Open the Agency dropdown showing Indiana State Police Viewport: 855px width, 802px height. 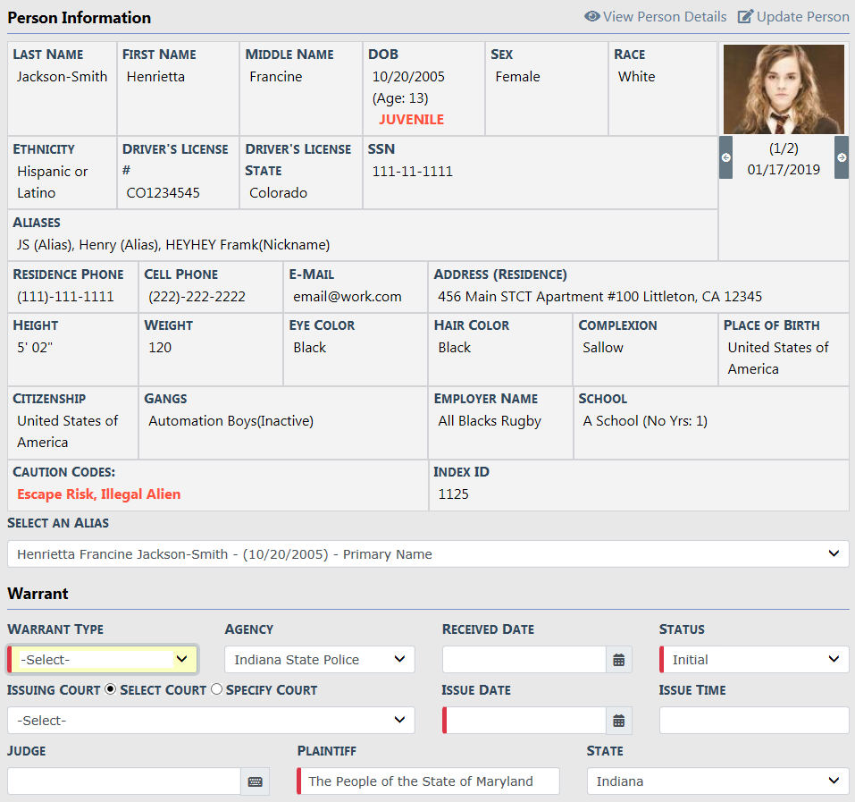click(319, 660)
